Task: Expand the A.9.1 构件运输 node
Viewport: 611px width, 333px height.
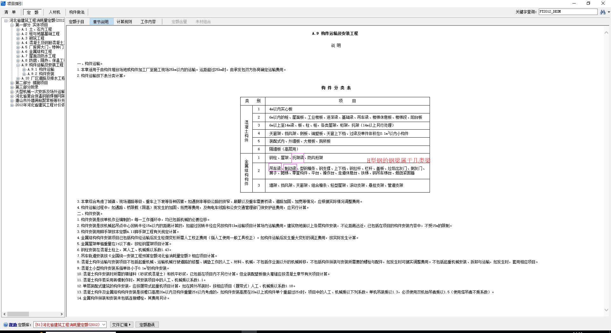Action: coord(24,70)
